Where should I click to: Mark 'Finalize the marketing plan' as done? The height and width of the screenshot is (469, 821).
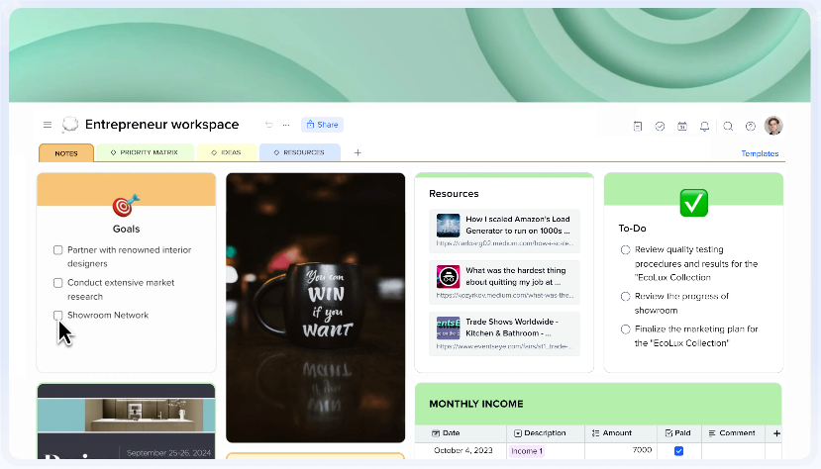625,329
